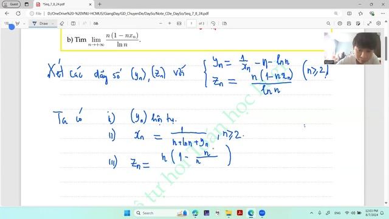Zoom out with minus button
Screen dimensions: 389x219
click(160, 23)
